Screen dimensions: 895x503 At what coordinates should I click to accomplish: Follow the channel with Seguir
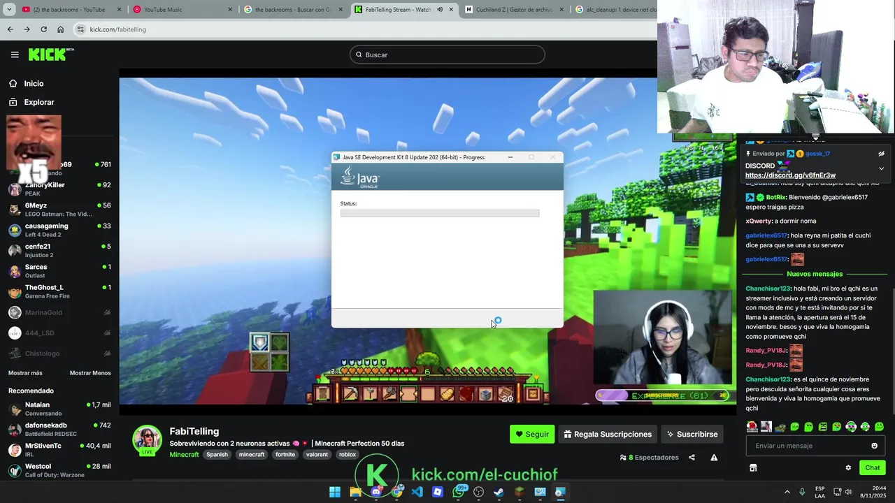pyautogui.click(x=532, y=434)
